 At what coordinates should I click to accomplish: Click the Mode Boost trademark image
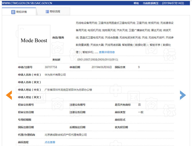click(34, 41)
